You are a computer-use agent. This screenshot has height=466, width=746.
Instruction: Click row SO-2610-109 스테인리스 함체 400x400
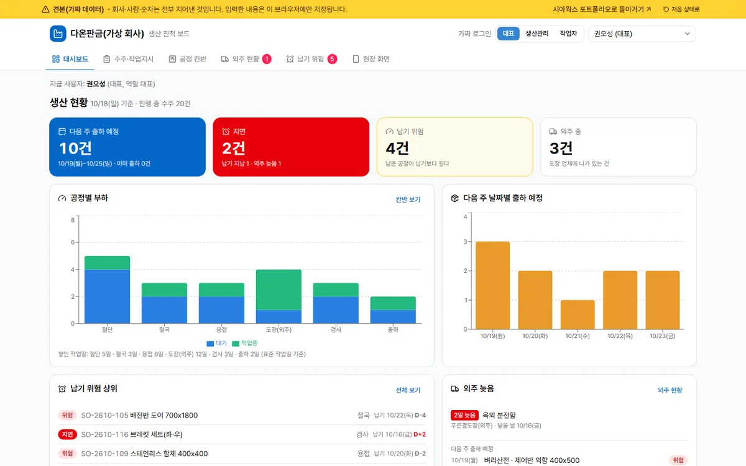242,454
